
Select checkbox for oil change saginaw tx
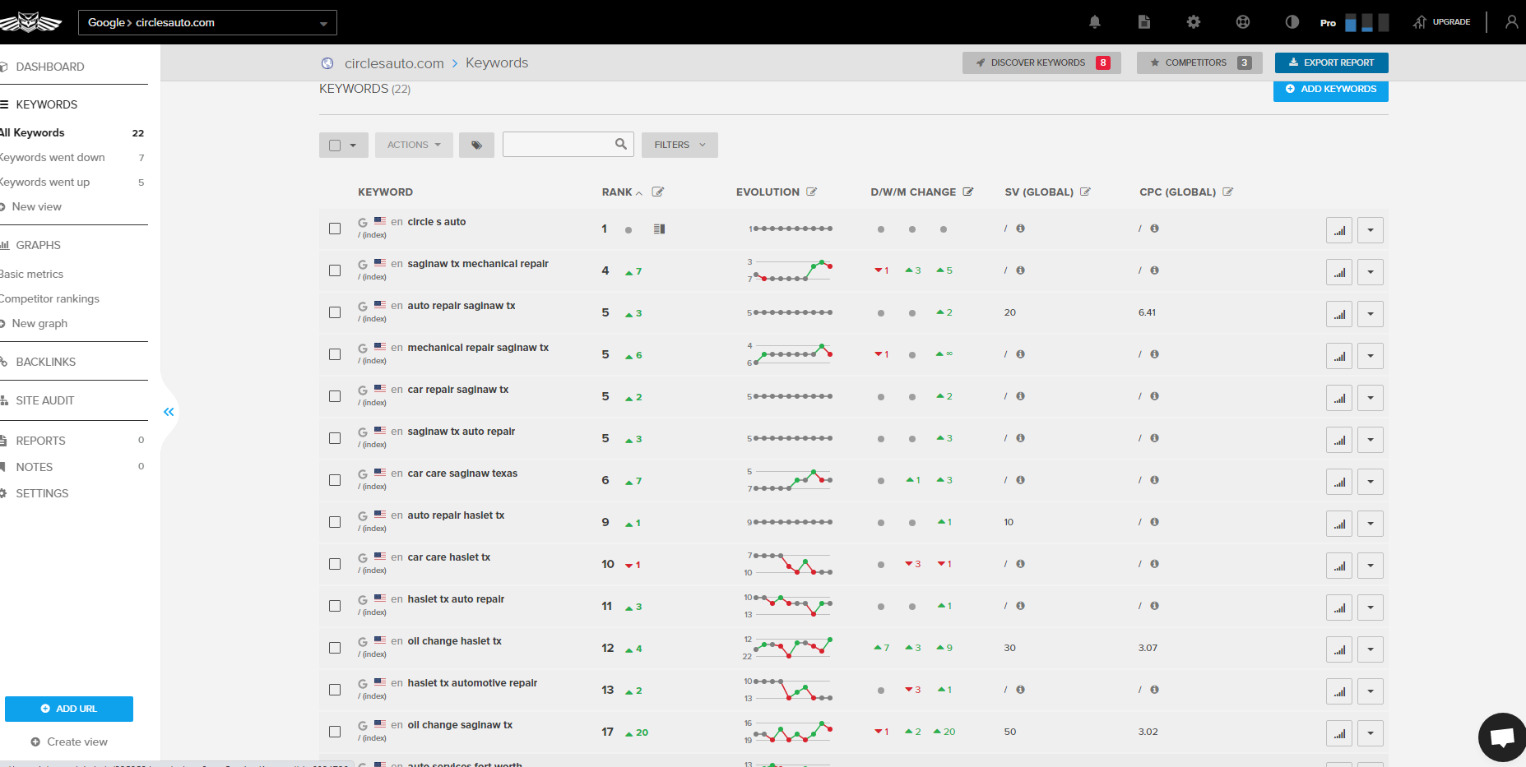tap(335, 732)
